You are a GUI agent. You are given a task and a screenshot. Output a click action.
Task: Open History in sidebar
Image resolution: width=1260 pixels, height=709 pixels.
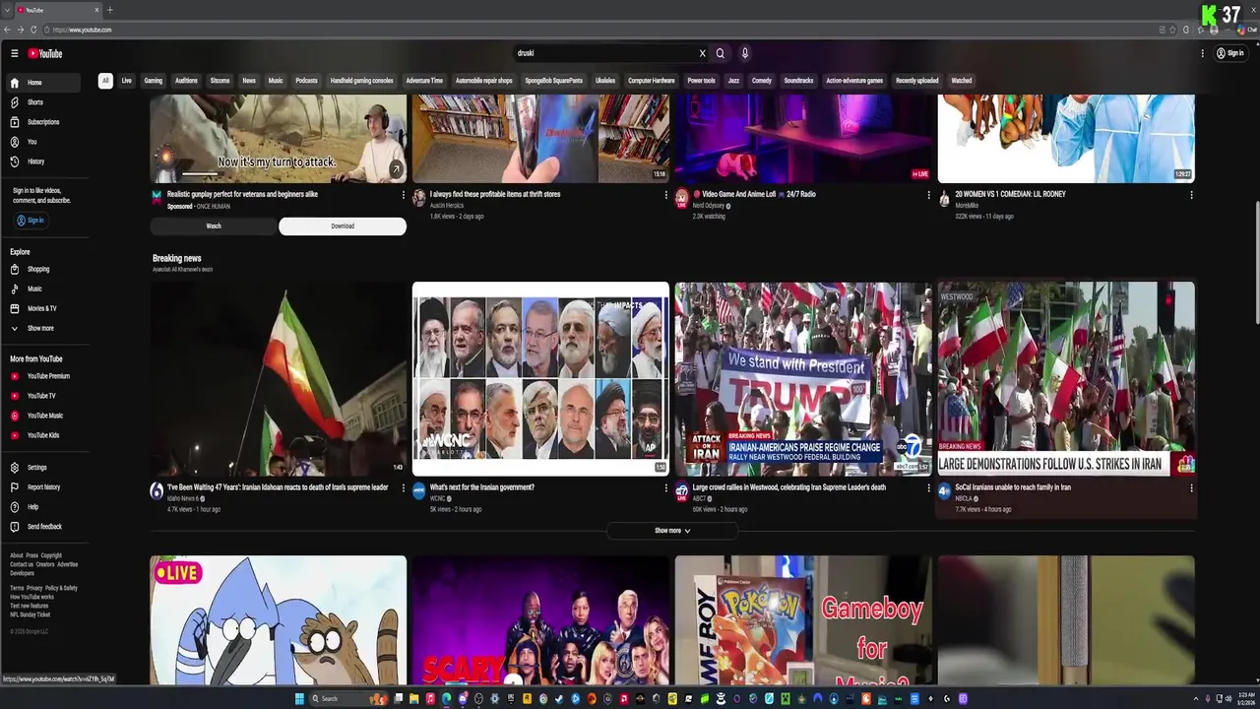(44, 161)
